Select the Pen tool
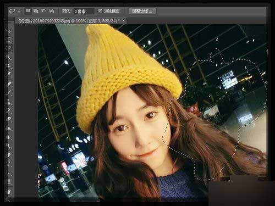This screenshot has width=275, height=206. tap(9, 155)
